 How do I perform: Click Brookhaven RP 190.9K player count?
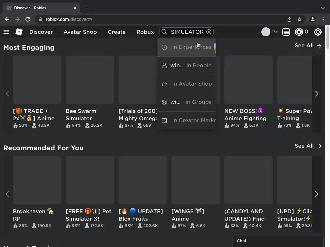[x=42, y=226]
